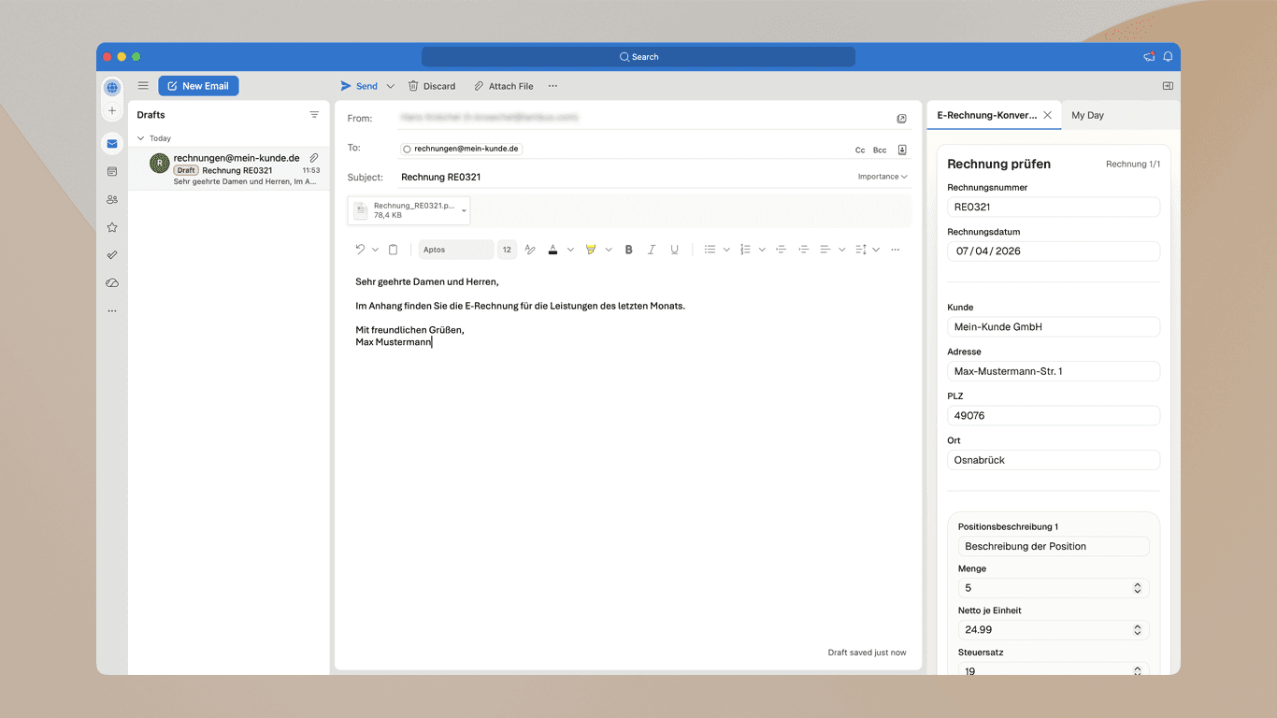
Task: Click the New Email button
Action: pyautogui.click(x=198, y=85)
